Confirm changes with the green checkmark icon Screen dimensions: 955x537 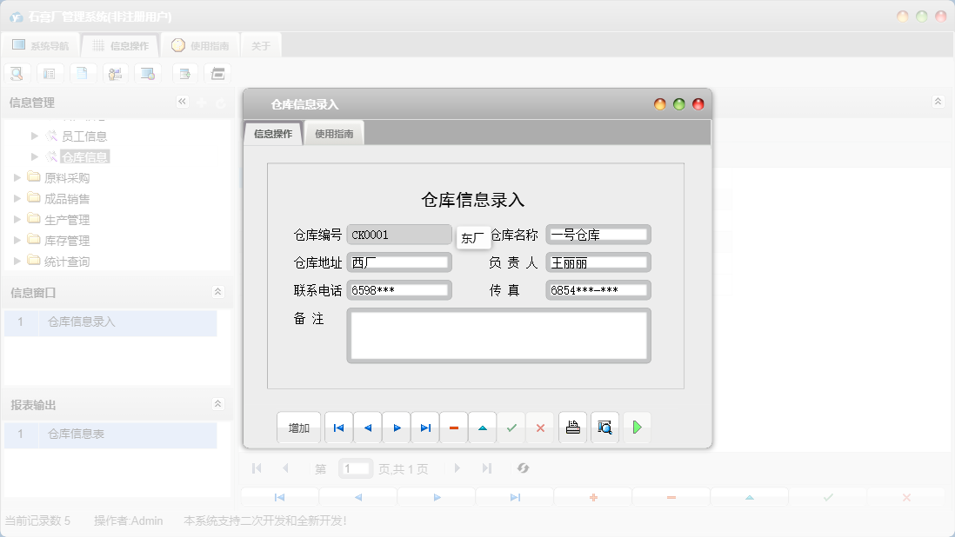(511, 427)
